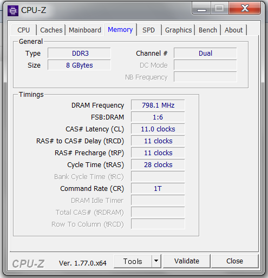Click the 8 GBytes size field
Screen dimensions: 268x278
pyautogui.click(x=79, y=65)
